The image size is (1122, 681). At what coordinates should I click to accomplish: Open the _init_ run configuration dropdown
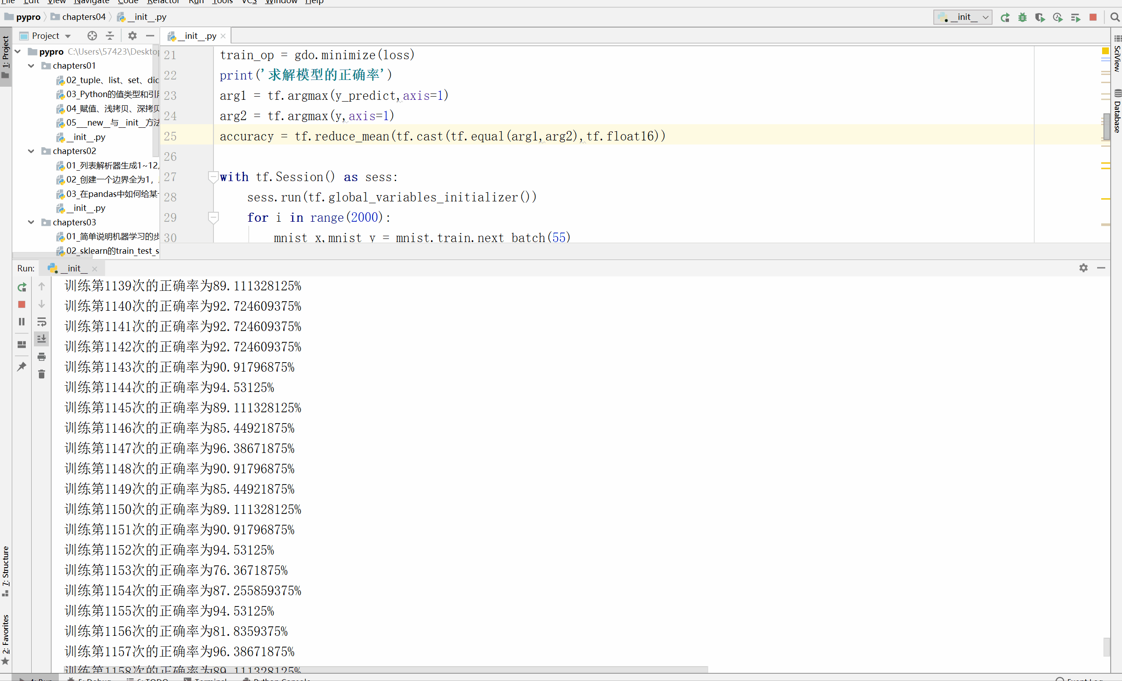click(963, 17)
